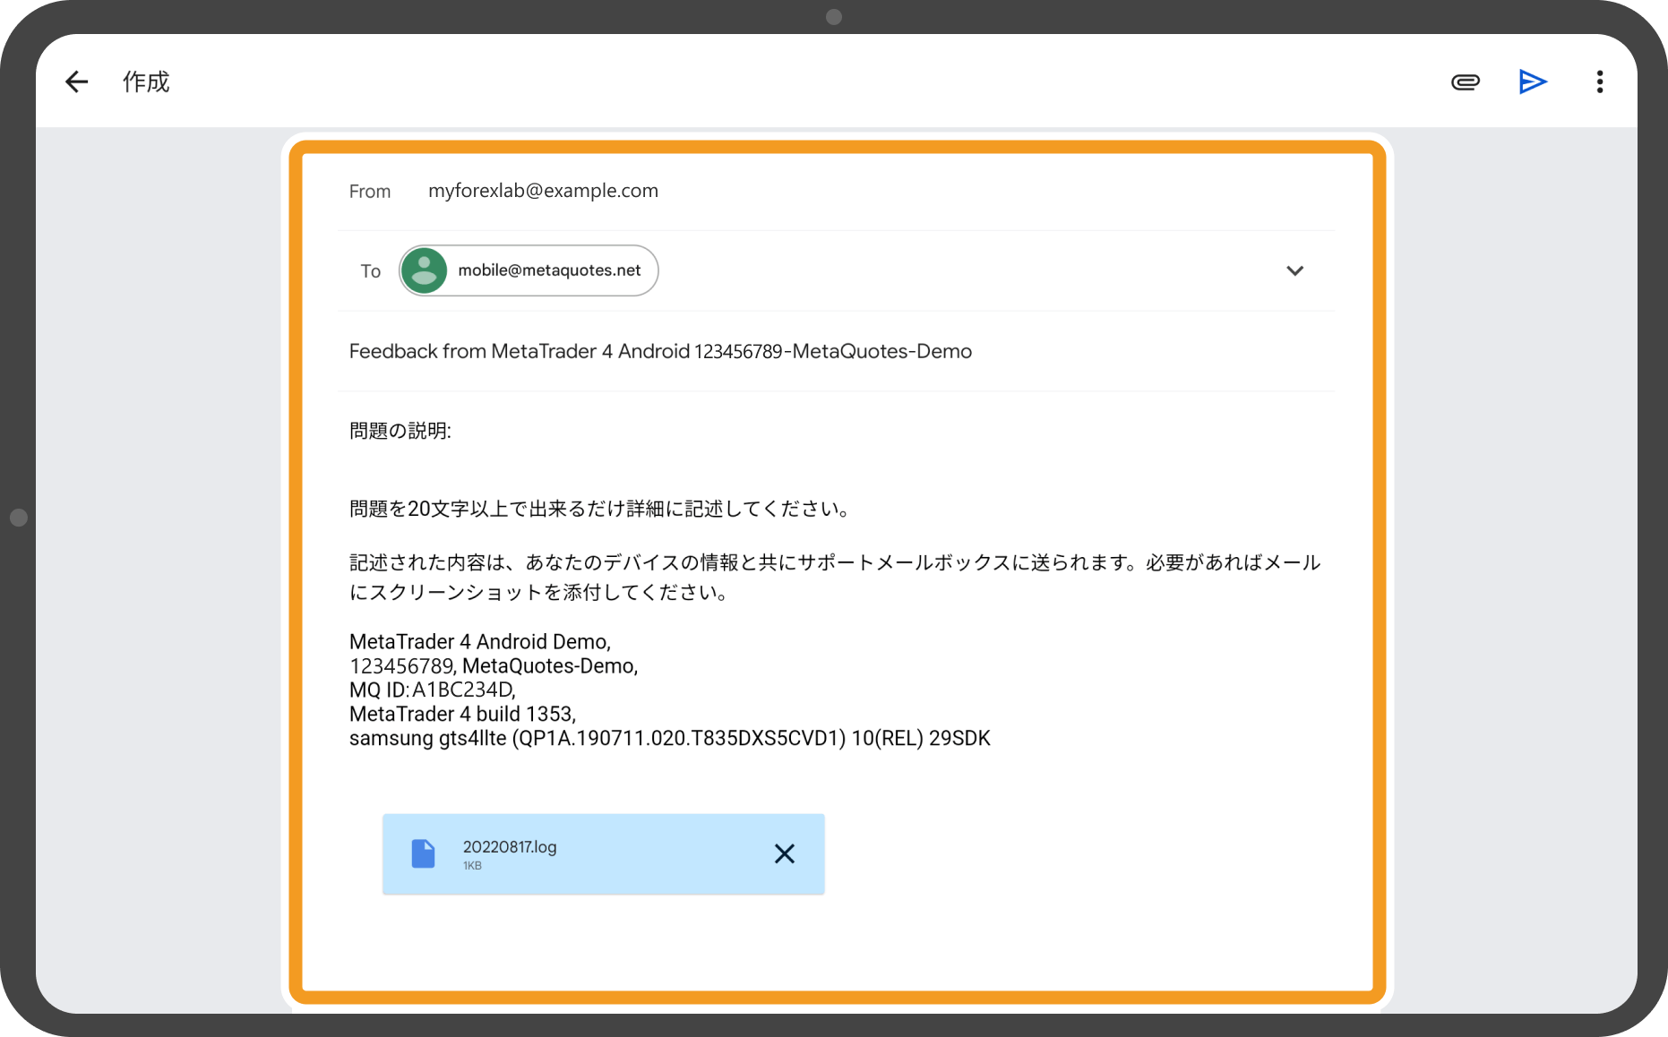The height and width of the screenshot is (1037, 1668).
Task: Go back with the left arrow
Action: 77,82
